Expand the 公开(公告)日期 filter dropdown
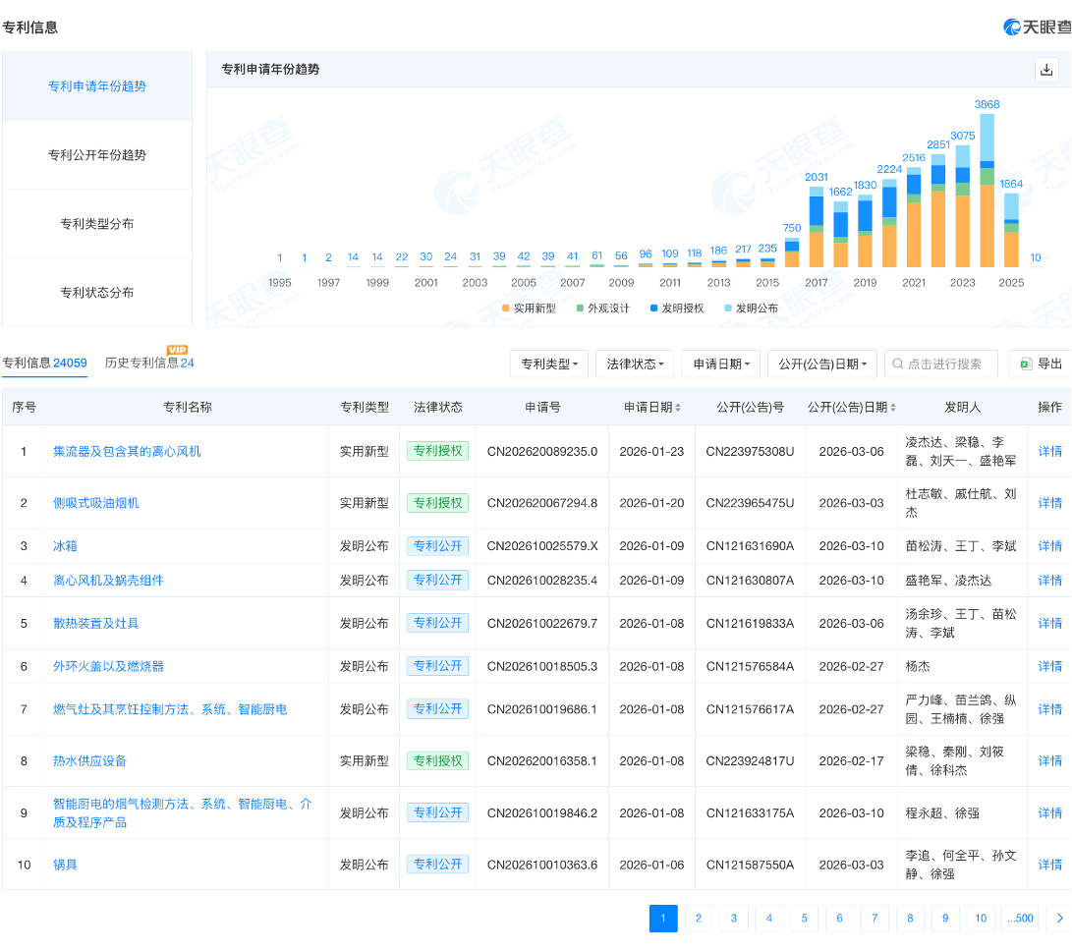The image size is (1072, 951). [x=821, y=364]
